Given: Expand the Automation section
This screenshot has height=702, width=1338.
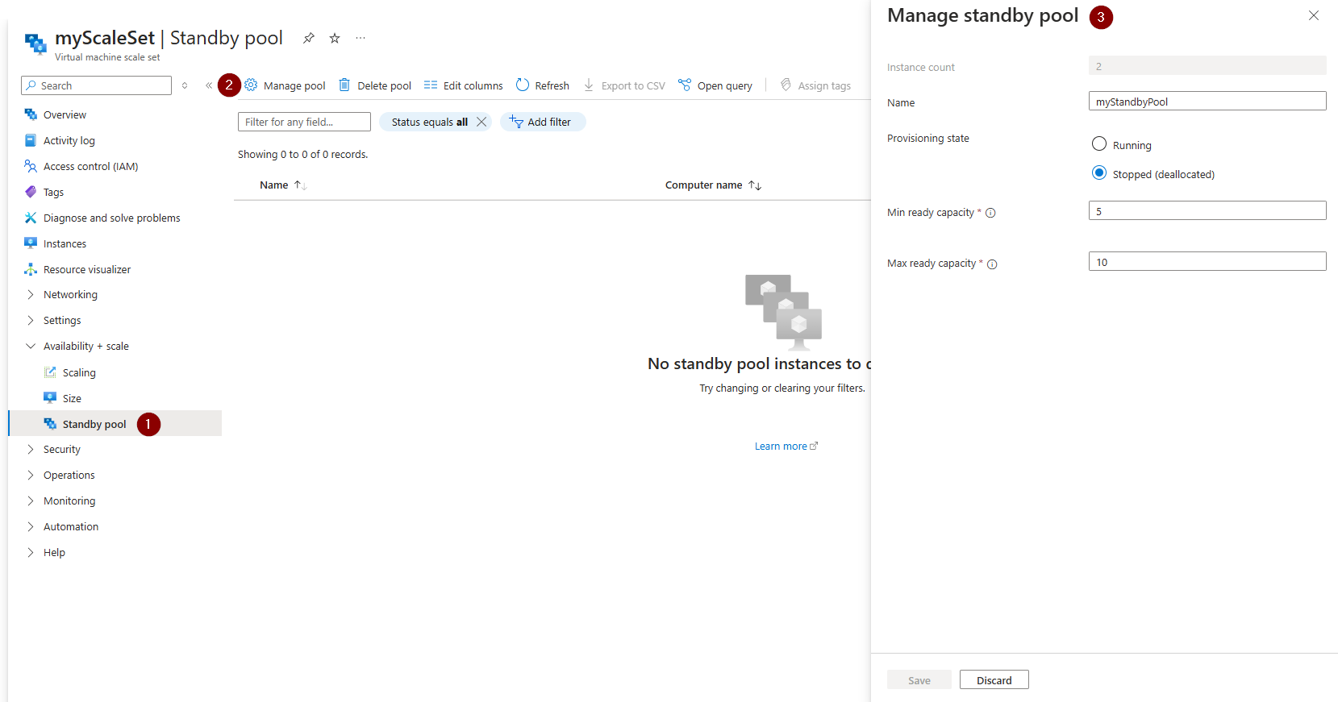Looking at the screenshot, I should pyautogui.click(x=31, y=527).
